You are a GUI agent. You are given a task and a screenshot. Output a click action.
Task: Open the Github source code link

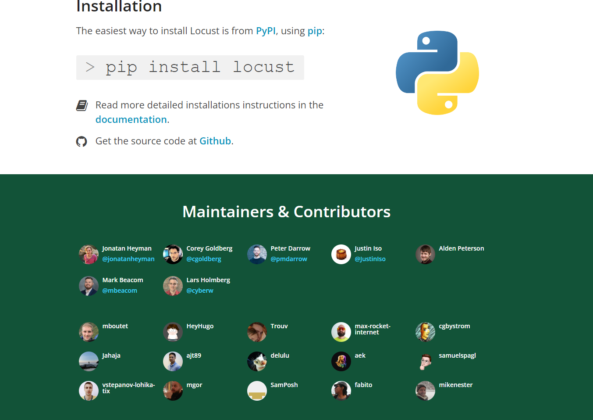215,141
